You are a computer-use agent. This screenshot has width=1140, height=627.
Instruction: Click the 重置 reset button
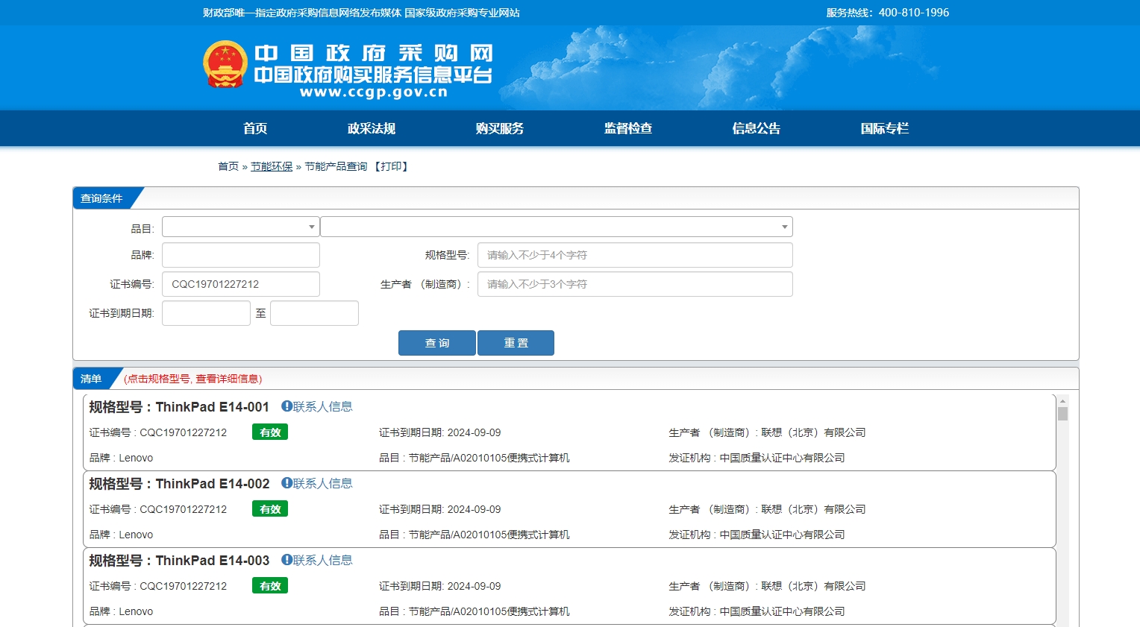[x=516, y=343]
